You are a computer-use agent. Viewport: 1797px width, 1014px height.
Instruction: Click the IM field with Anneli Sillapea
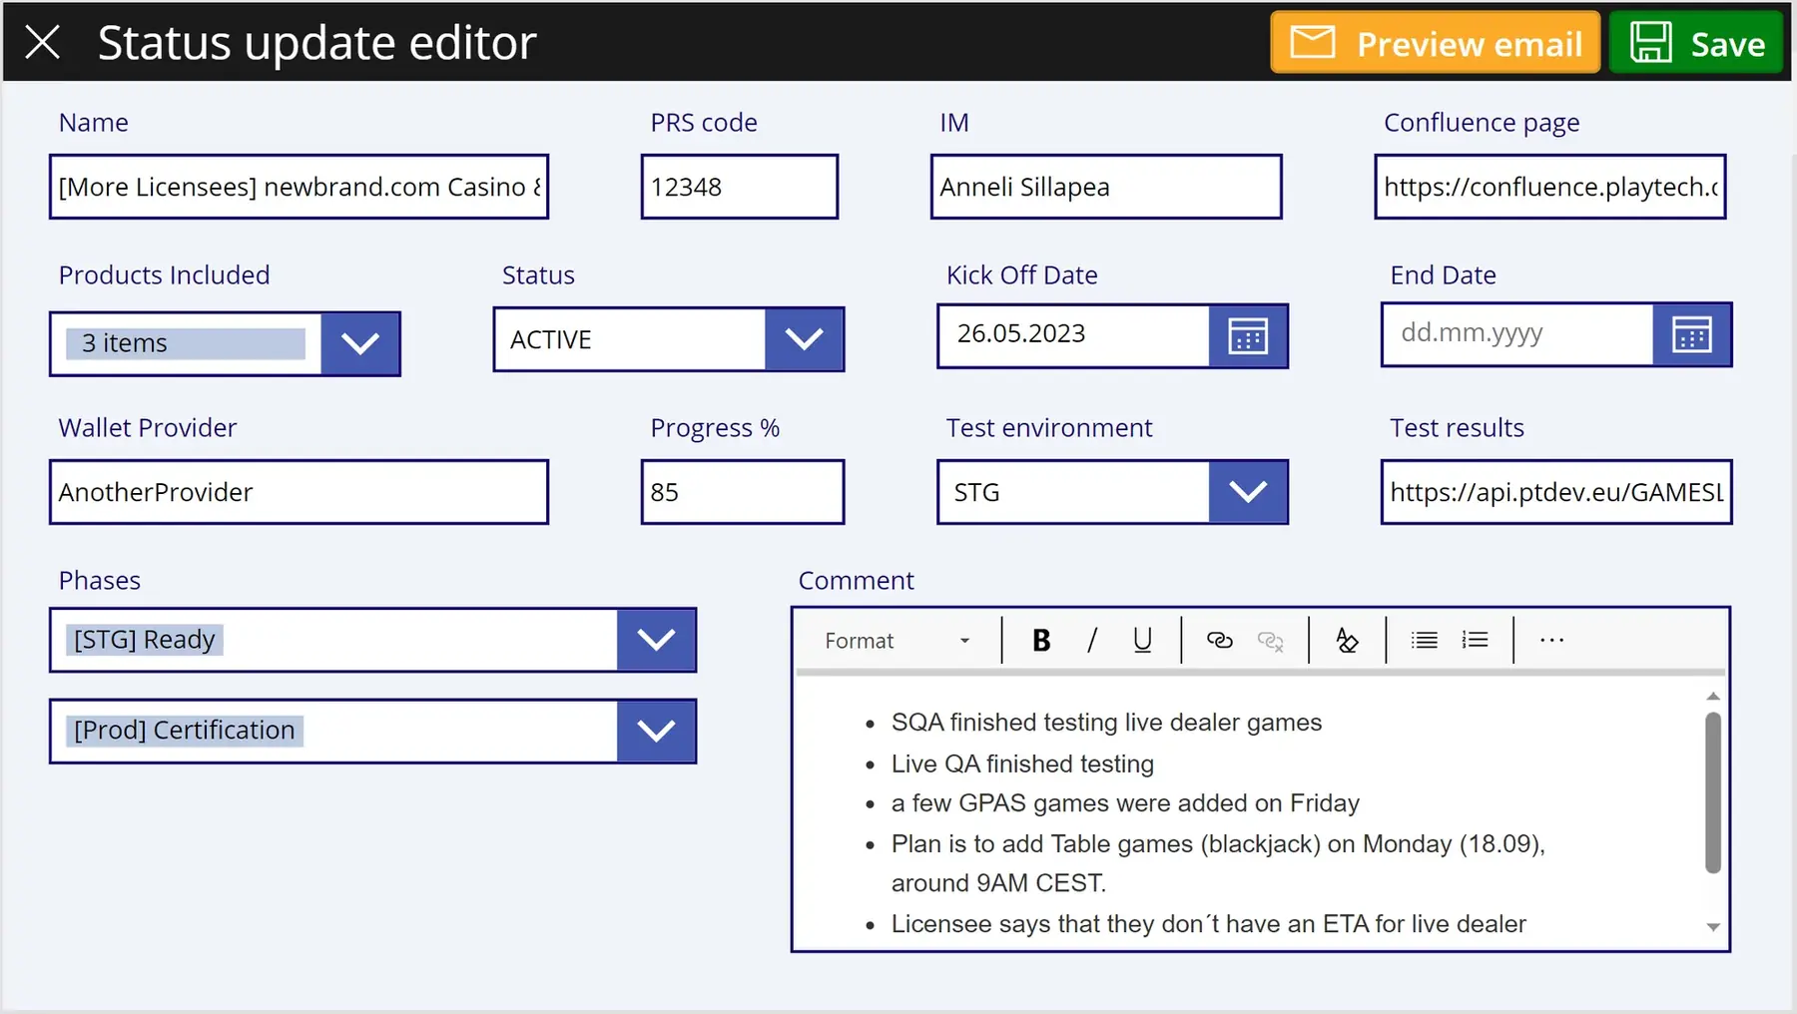point(1106,187)
